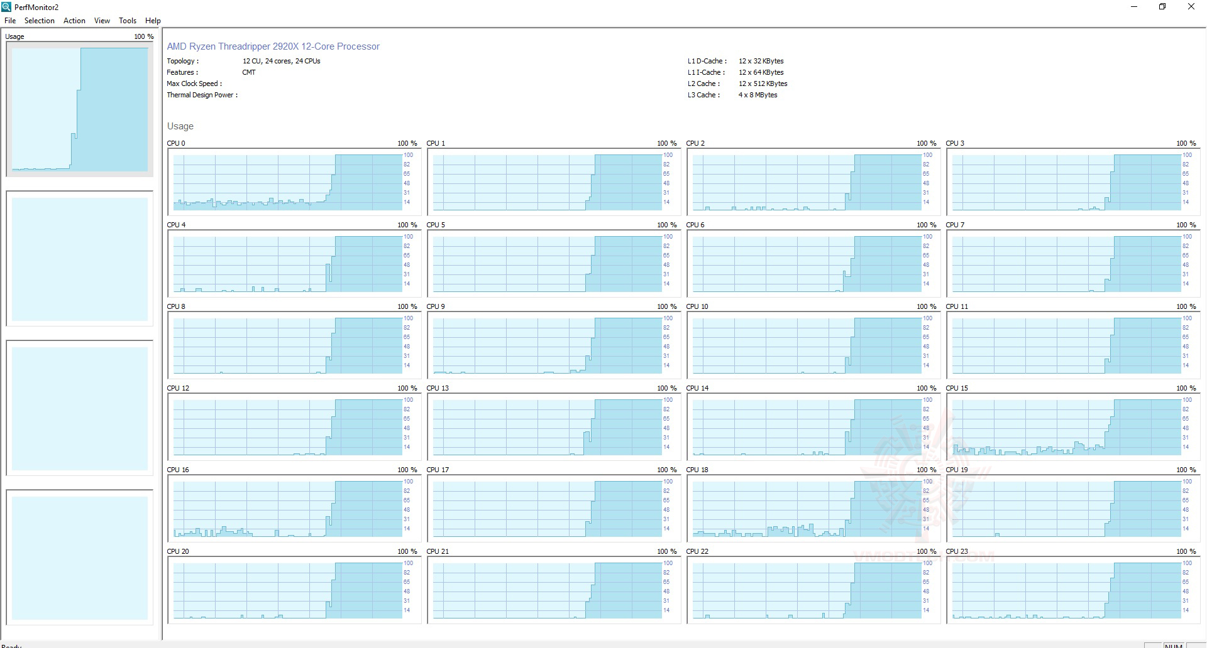Select the CPU 0 usage graph
The height and width of the screenshot is (648, 1207).
tap(294, 182)
